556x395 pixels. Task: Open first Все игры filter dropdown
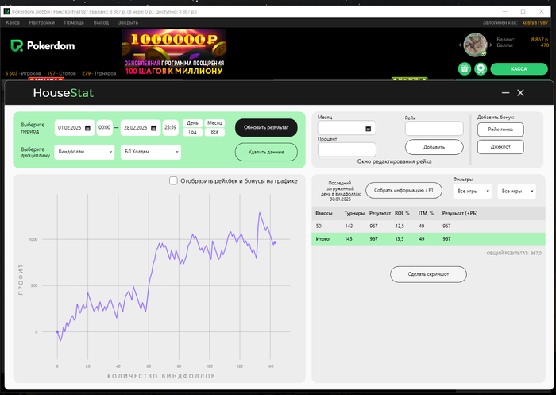(x=473, y=191)
